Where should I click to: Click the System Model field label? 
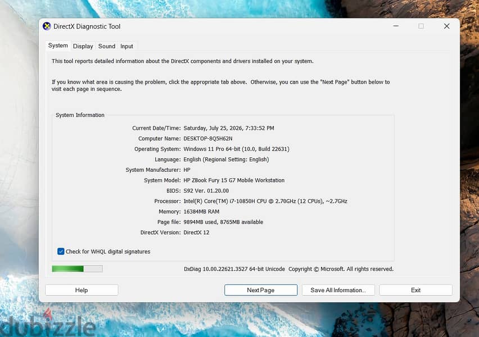(162, 180)
